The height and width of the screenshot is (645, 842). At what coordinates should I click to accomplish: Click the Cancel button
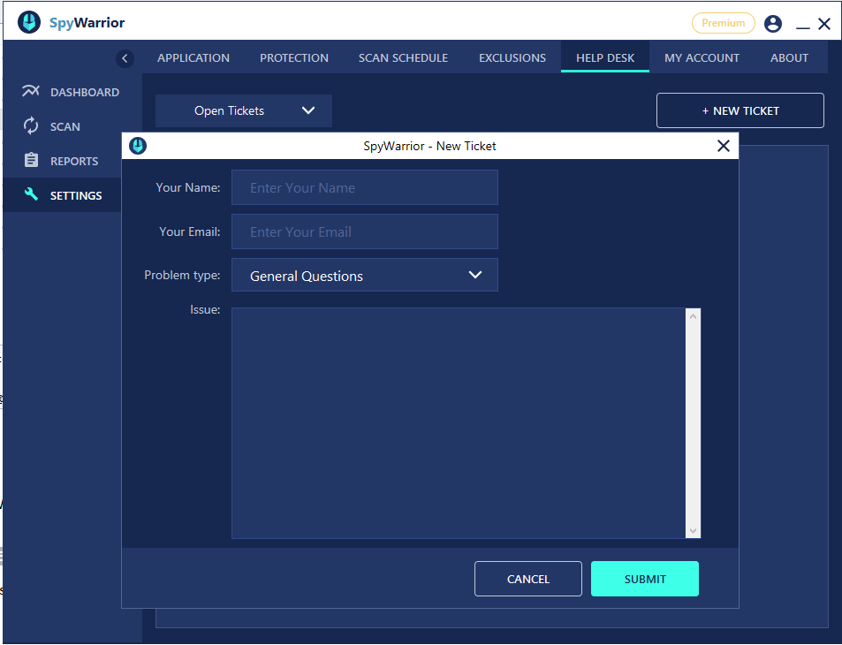[x=528, y=580]
